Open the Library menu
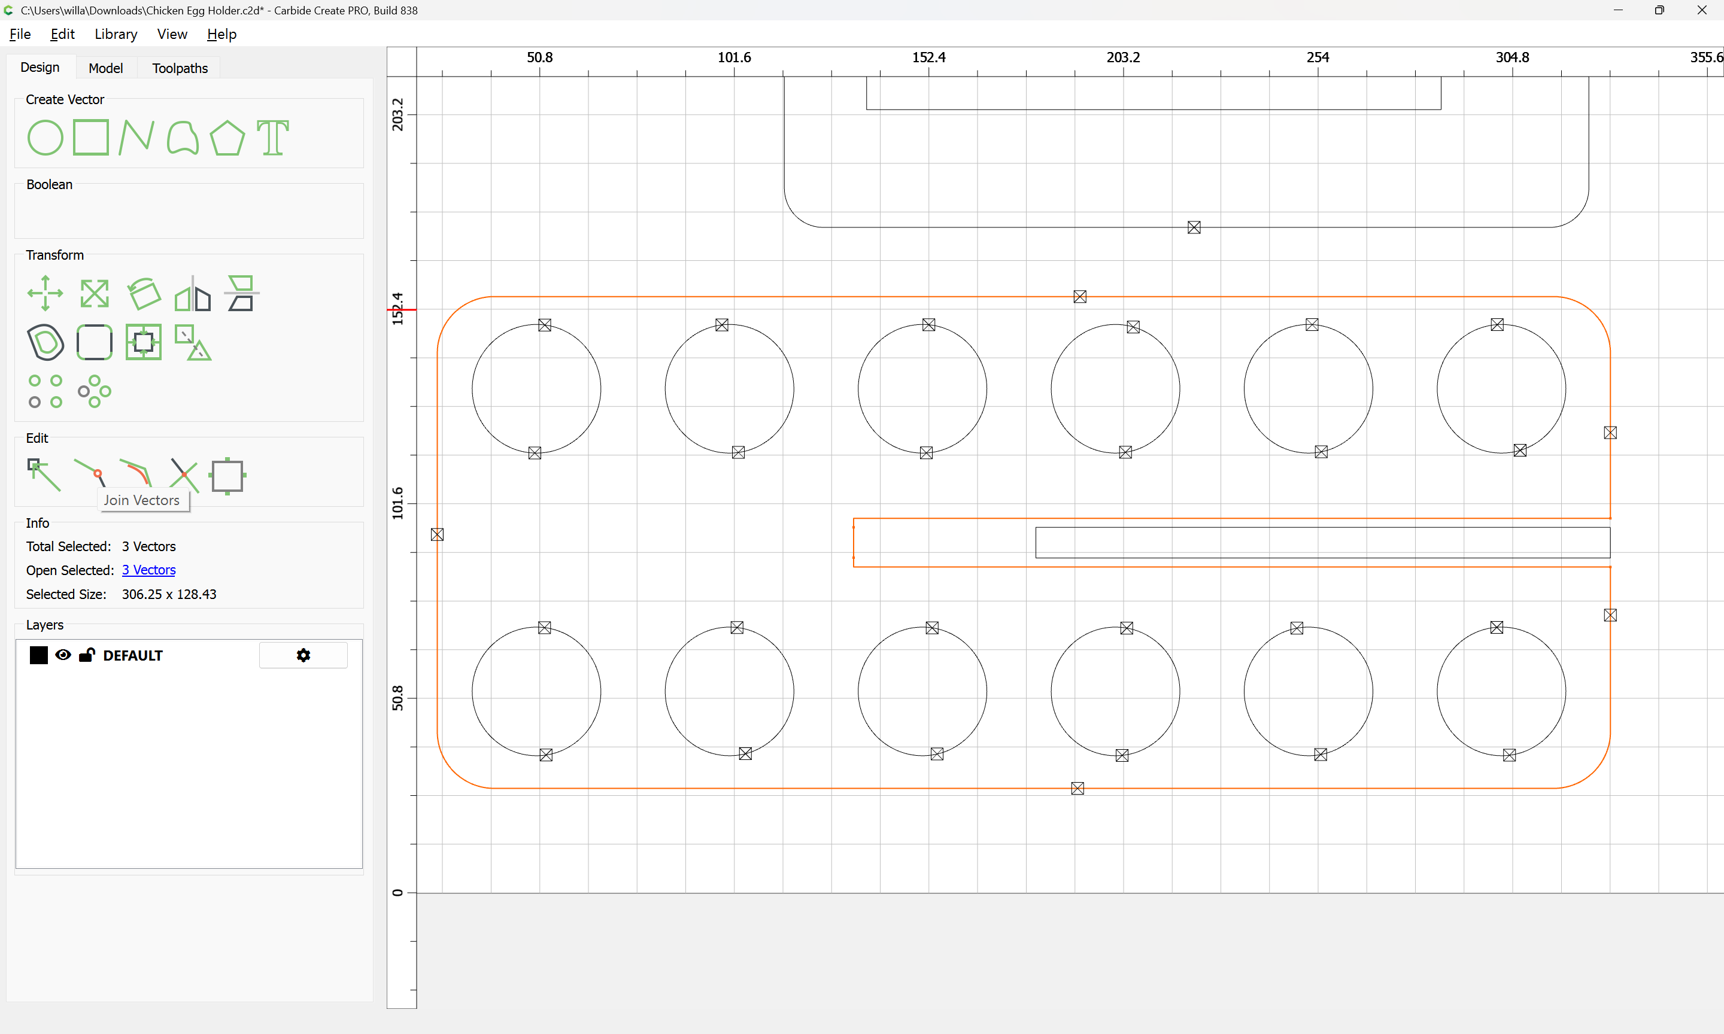Image resolution: width=1724 pixels, height=1034 pixels. tap(116, 34)
